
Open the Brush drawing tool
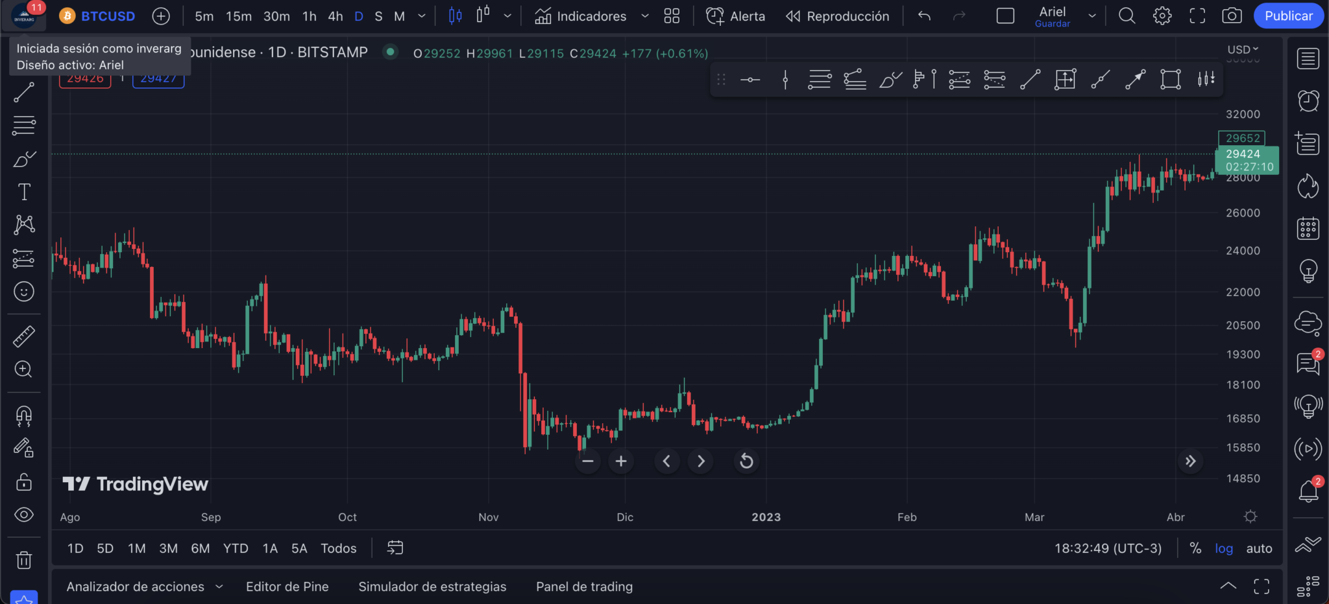click(x=24, y=159)
